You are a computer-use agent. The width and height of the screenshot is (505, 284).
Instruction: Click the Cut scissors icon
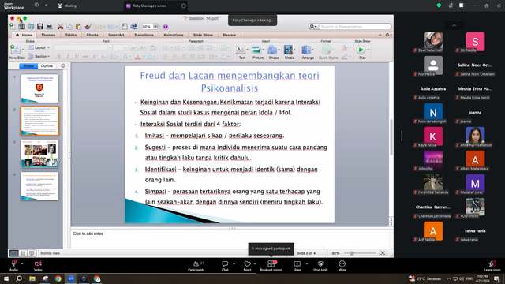point(60,27)
